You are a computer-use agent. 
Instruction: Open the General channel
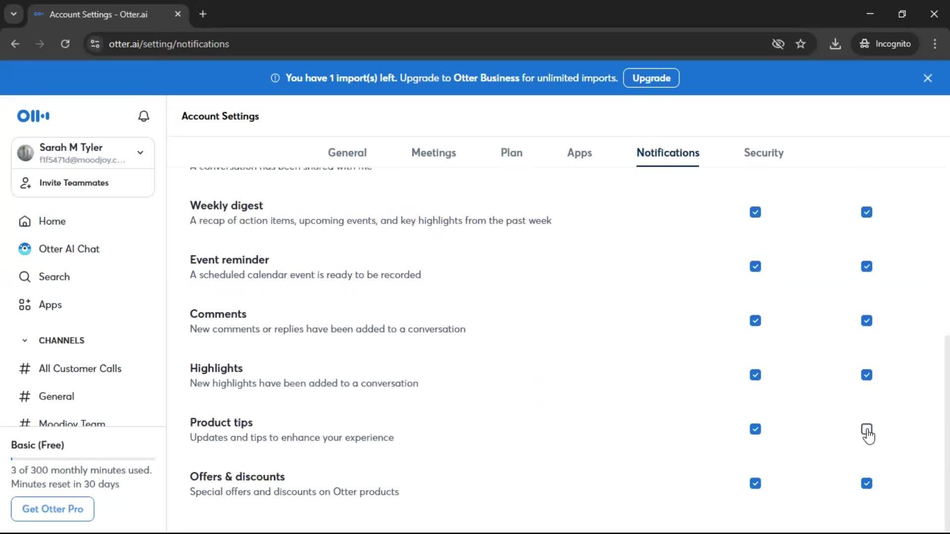tap(56, 396)
